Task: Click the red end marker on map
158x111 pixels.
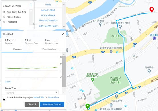Action: (151, 10)
